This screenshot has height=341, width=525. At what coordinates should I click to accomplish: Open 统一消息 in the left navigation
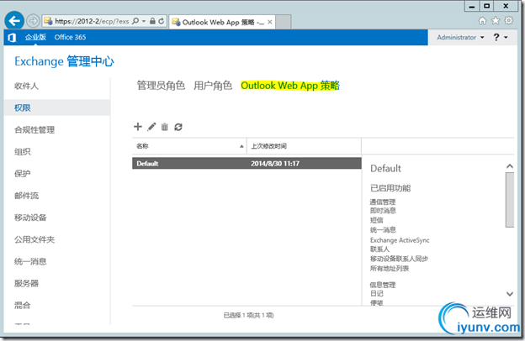(30, 261)
